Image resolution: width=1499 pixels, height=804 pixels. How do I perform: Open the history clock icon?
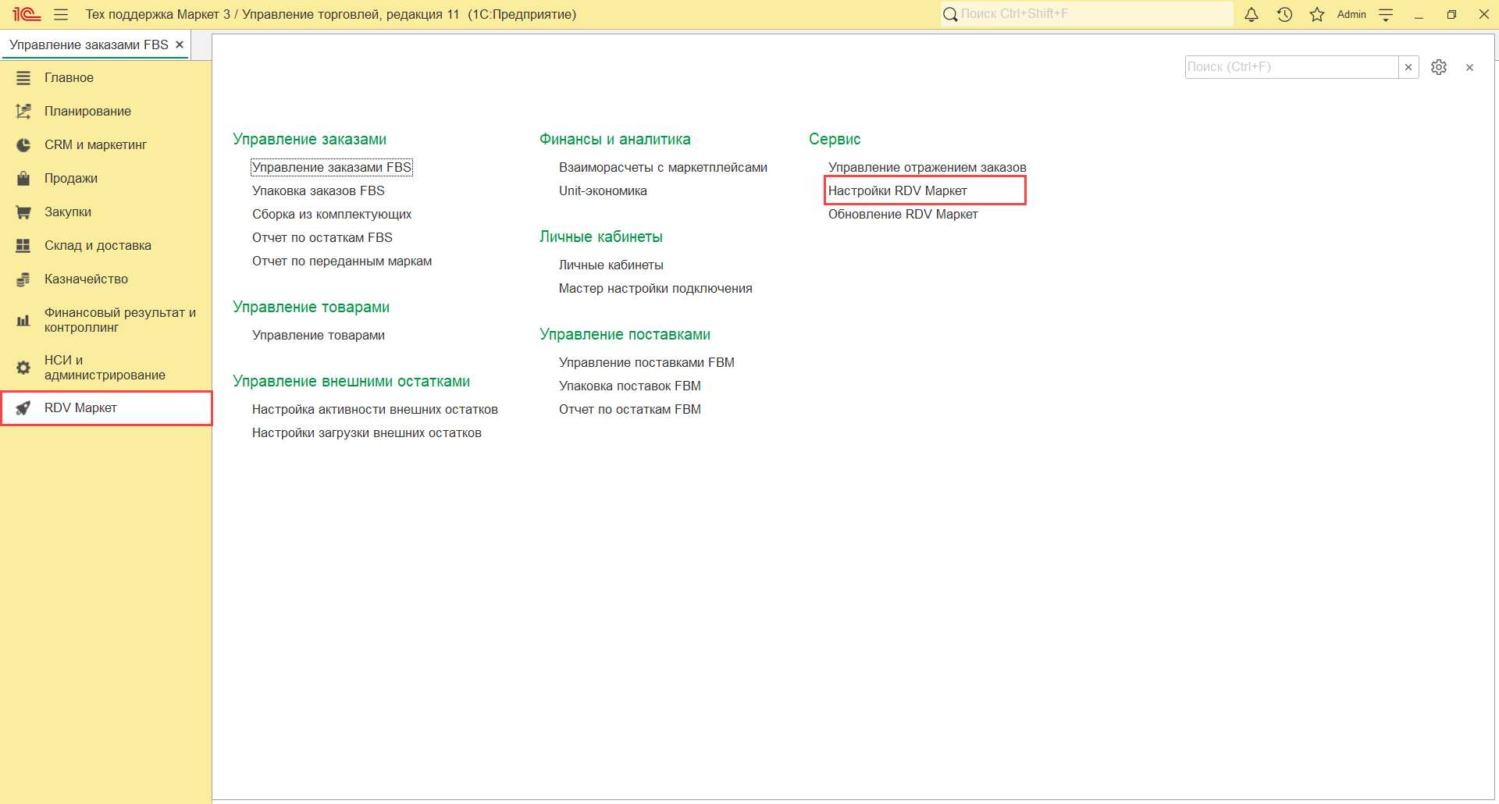click(1284, 15)
